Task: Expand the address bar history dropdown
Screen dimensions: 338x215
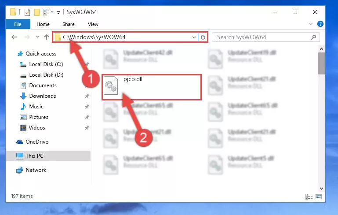Action: pyautogui.click(x=194, y=37)
